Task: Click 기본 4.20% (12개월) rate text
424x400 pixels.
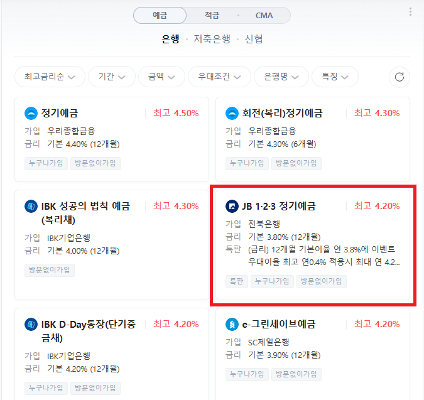Action: click(x=84, y=369)
